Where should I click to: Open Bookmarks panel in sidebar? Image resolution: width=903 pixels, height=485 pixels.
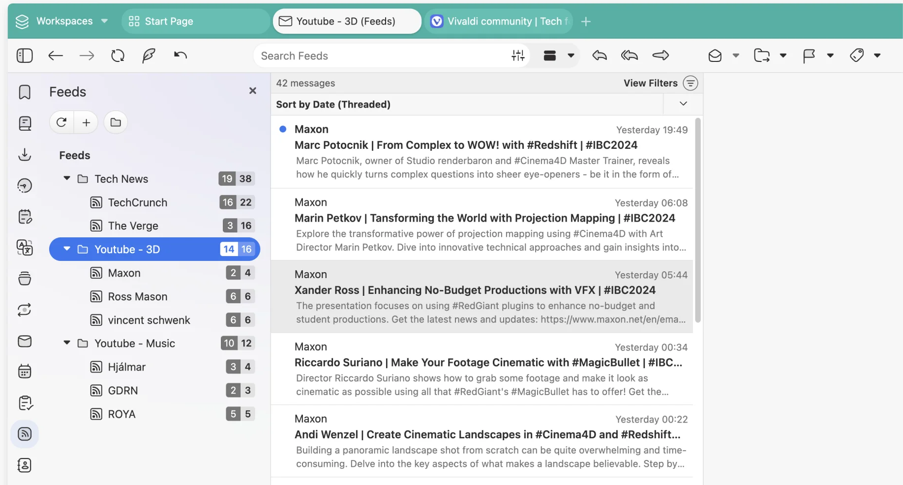click(25, 92)
